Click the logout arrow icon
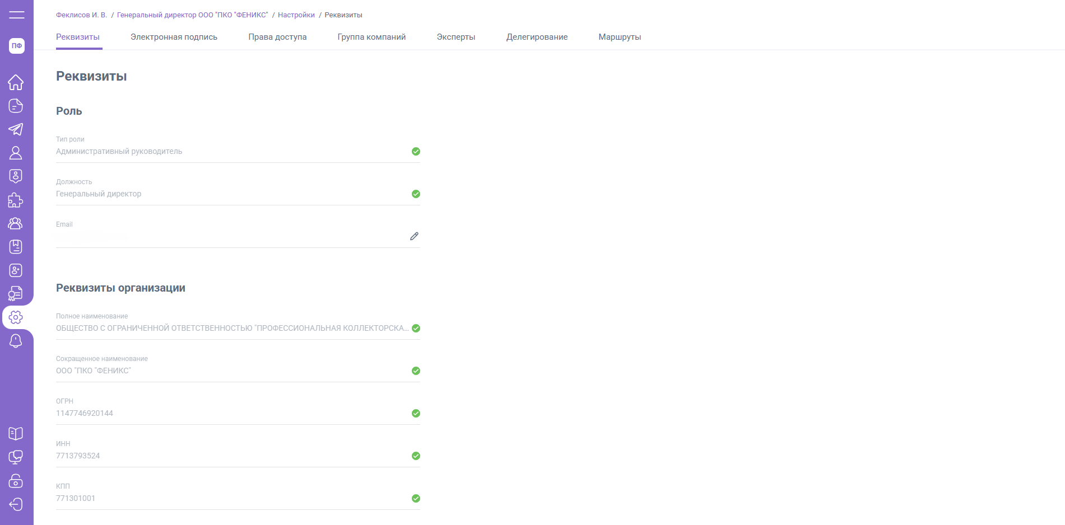The height and width of the screenshot is (525, 1065). (16, 504)
